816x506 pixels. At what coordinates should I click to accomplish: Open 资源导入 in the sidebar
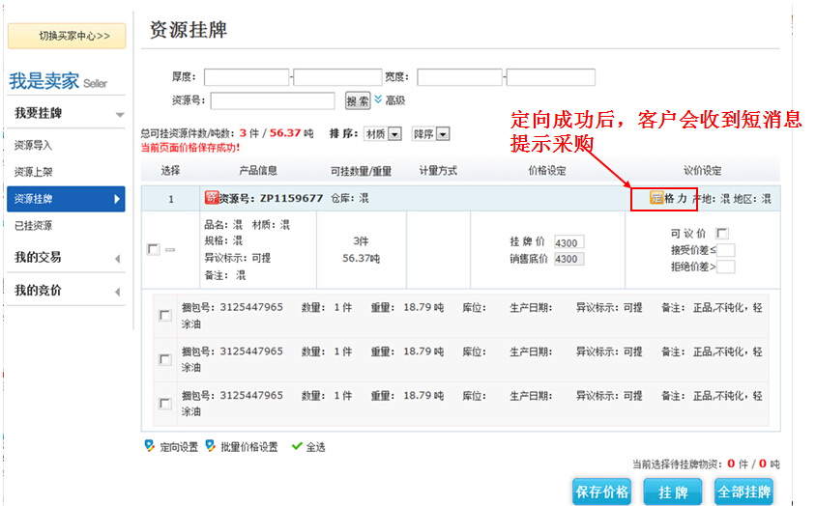click(x=34, y=146)
